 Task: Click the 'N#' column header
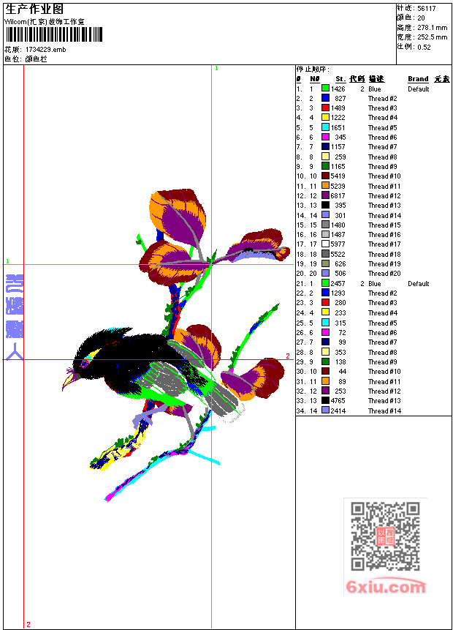click(x=315, y=79)
